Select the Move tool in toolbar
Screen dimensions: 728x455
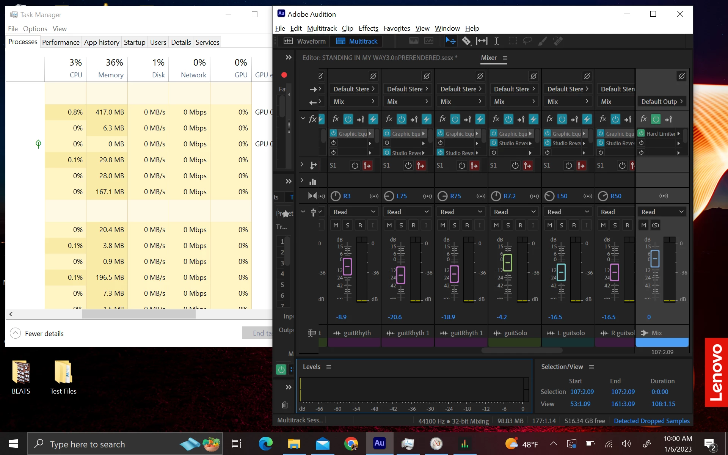pyautogui.click(x=450, y=41)
